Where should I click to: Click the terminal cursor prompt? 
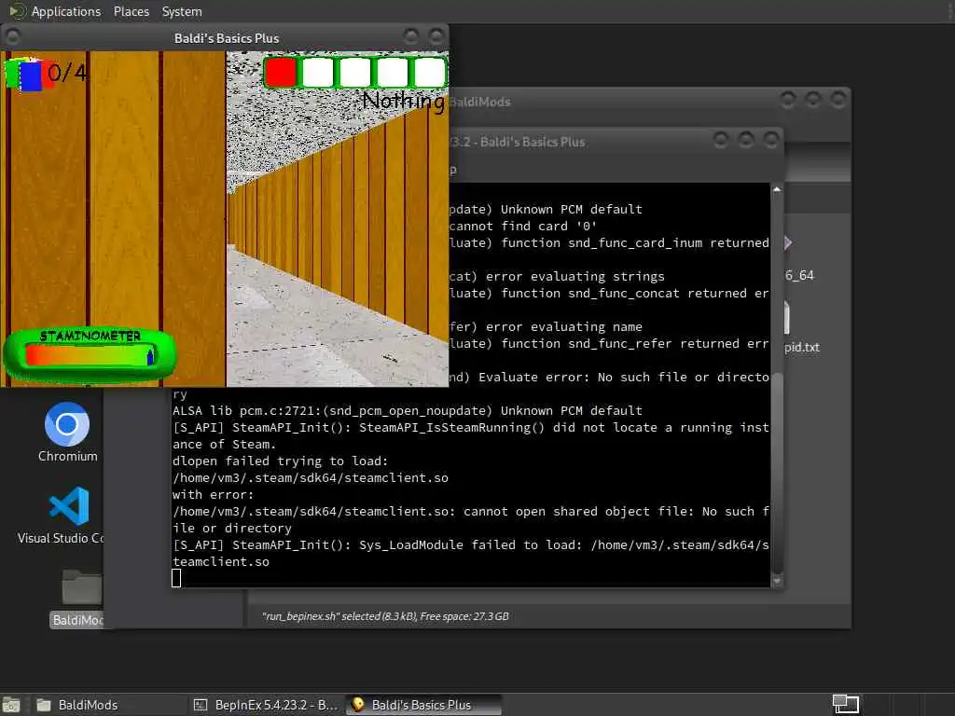click(x=176, y=578)
